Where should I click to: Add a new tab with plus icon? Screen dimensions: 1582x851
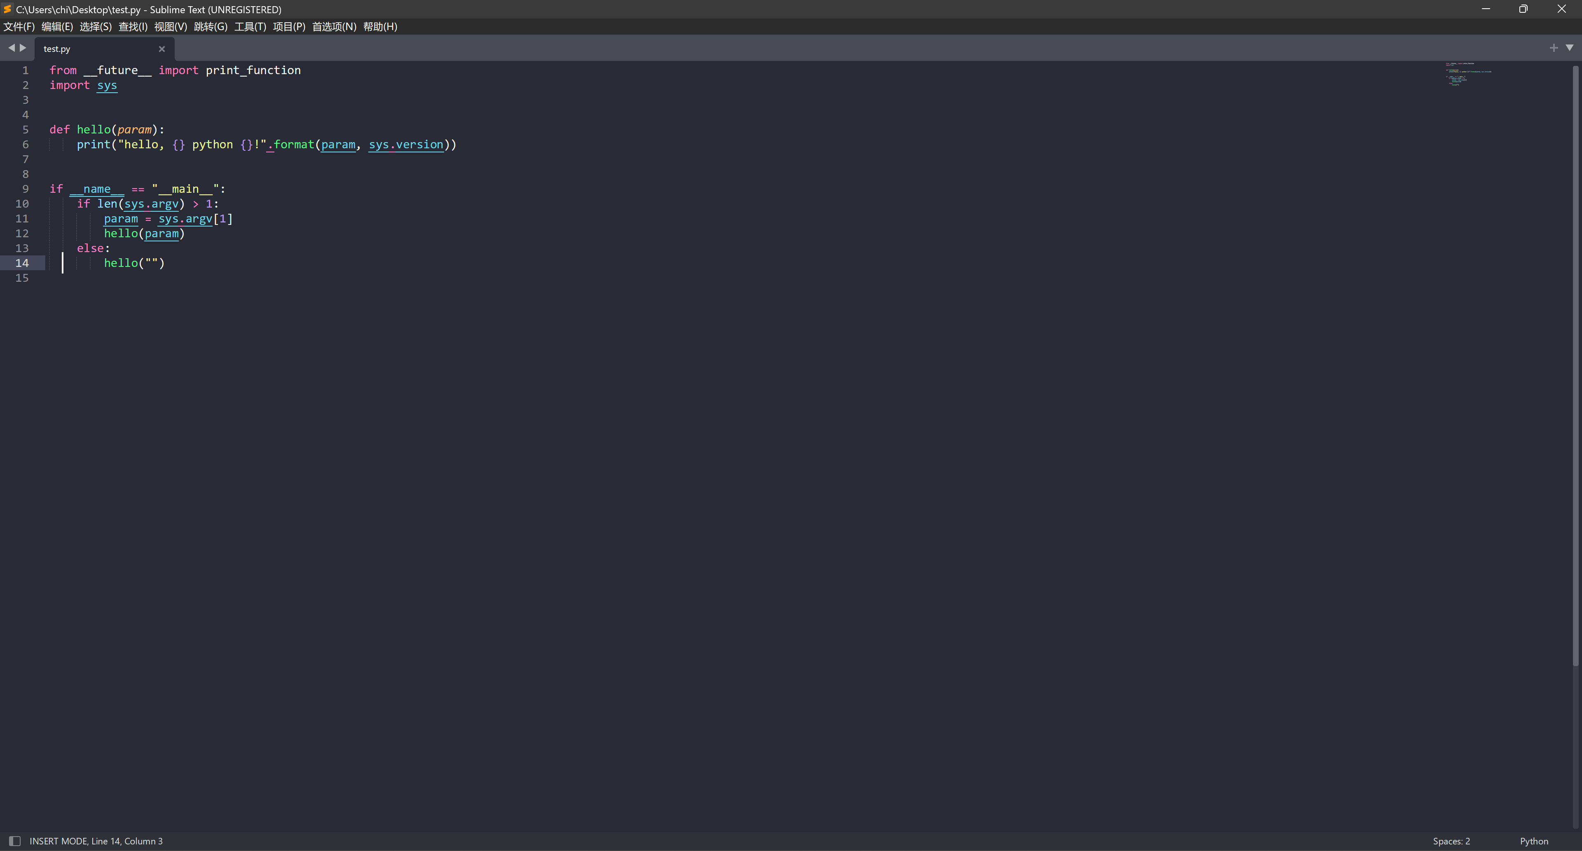1553,48
